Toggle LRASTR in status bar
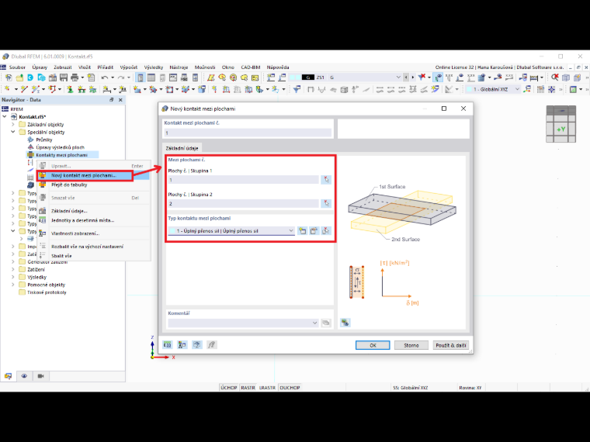Viewport: 590px width, 442px height. pyautogui.click(x=267, y=388)
